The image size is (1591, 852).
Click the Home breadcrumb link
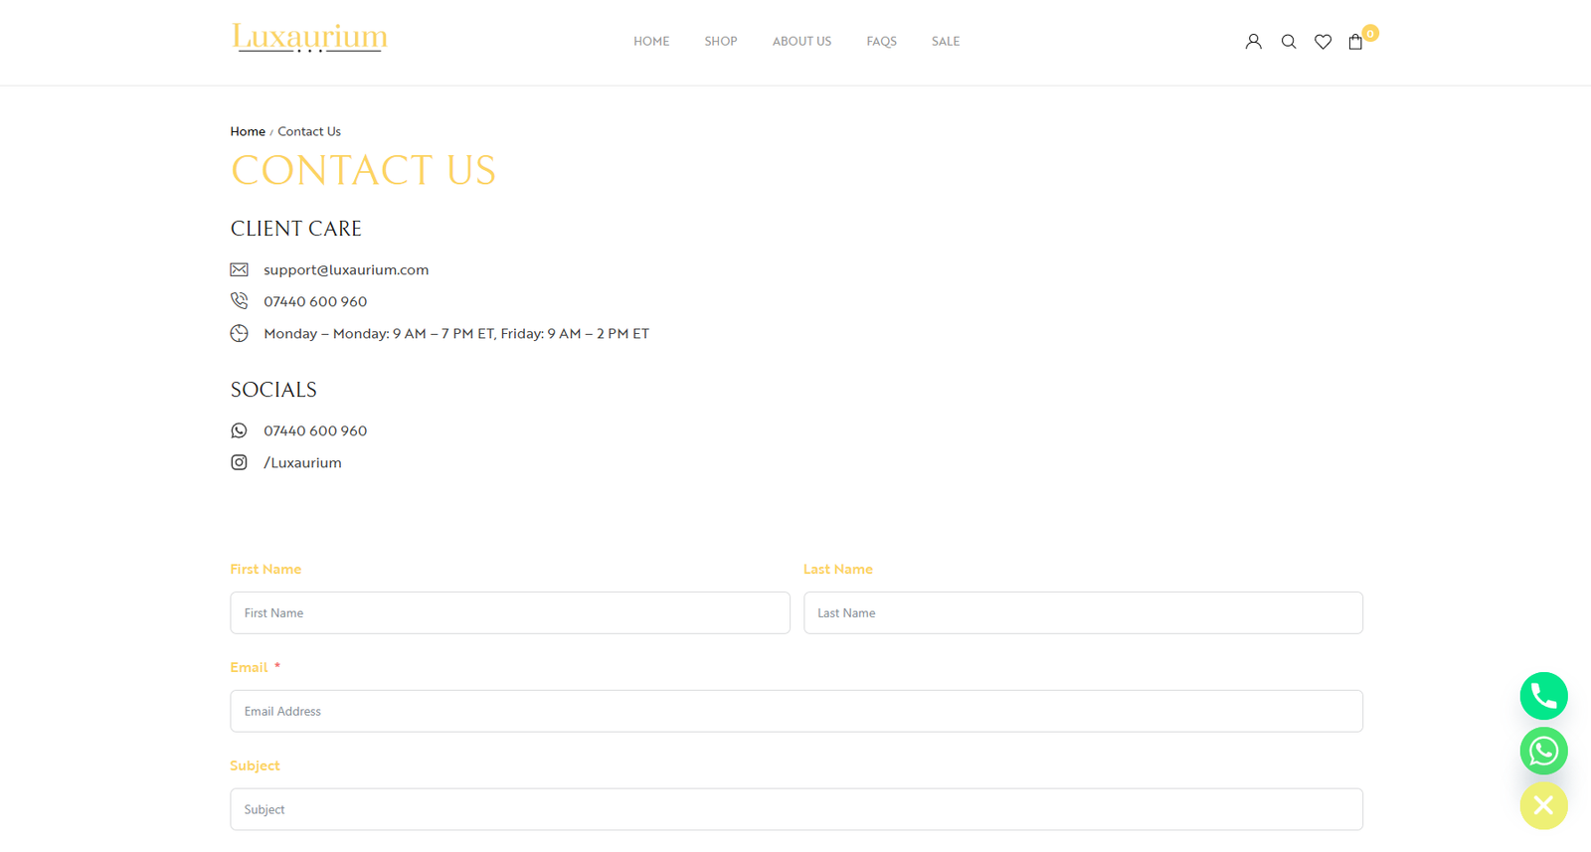point(248,131)
